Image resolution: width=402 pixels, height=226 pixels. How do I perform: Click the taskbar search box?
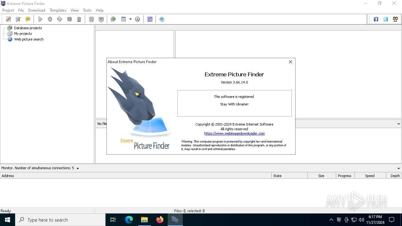[60, 220]
